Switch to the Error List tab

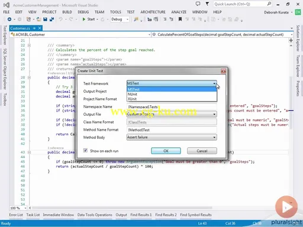pyautogui.click(x=16, y=215)
